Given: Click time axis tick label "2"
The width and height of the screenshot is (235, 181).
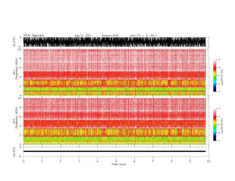Looking at the screenshot, I should 61,161.
